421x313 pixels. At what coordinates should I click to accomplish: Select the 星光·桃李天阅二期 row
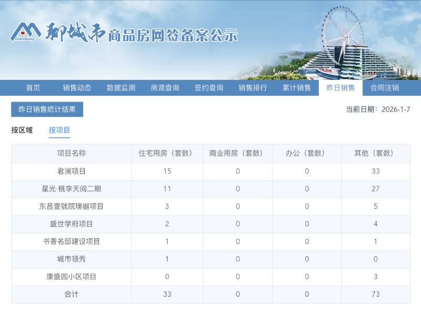point(72,189)
